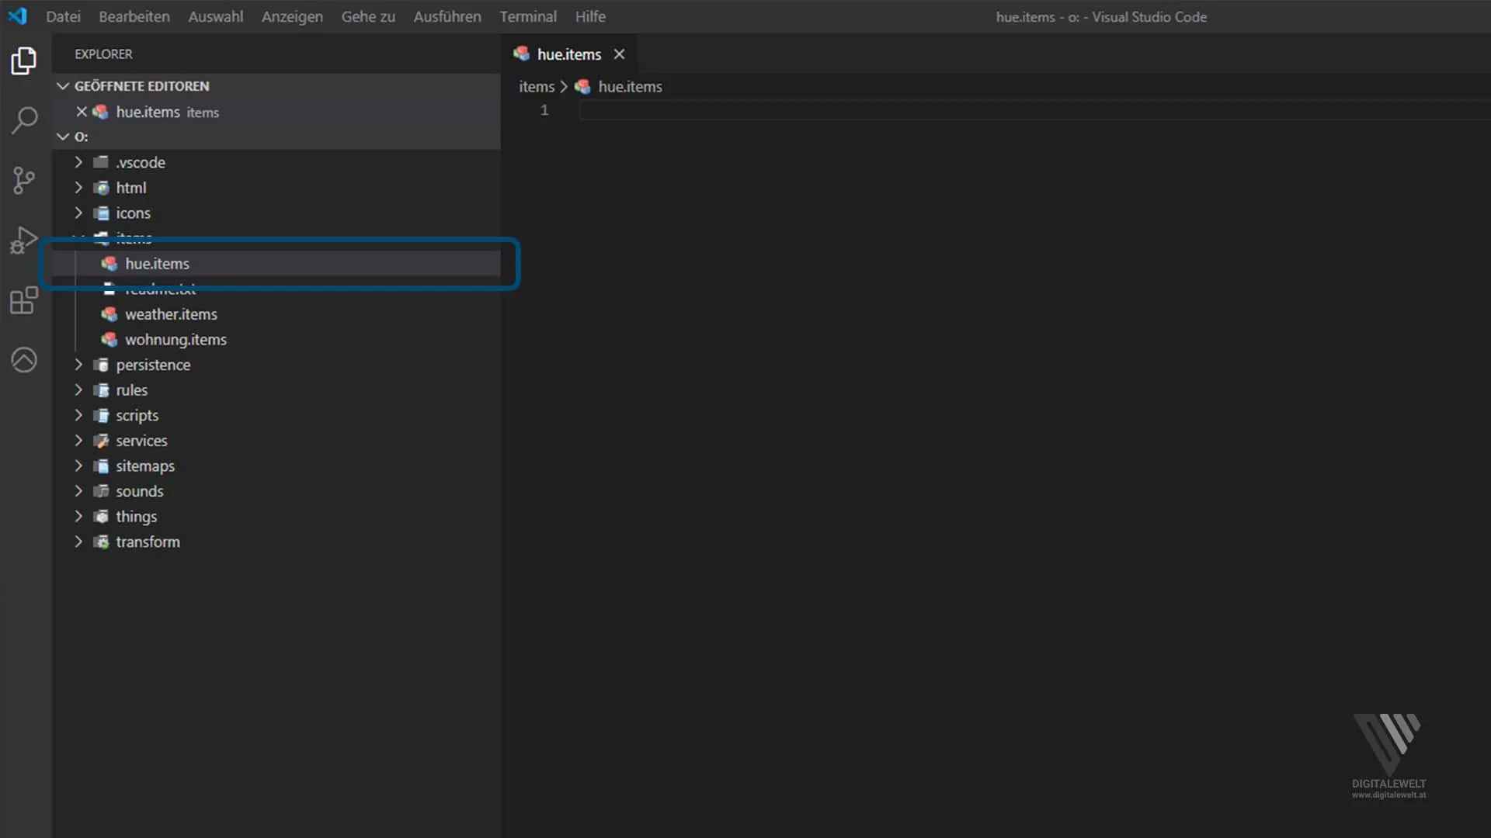Screen dimensions: 1491x838
Task: Open the Gehe zu menu
Action: pyautogui.click(x=368, y=16)
